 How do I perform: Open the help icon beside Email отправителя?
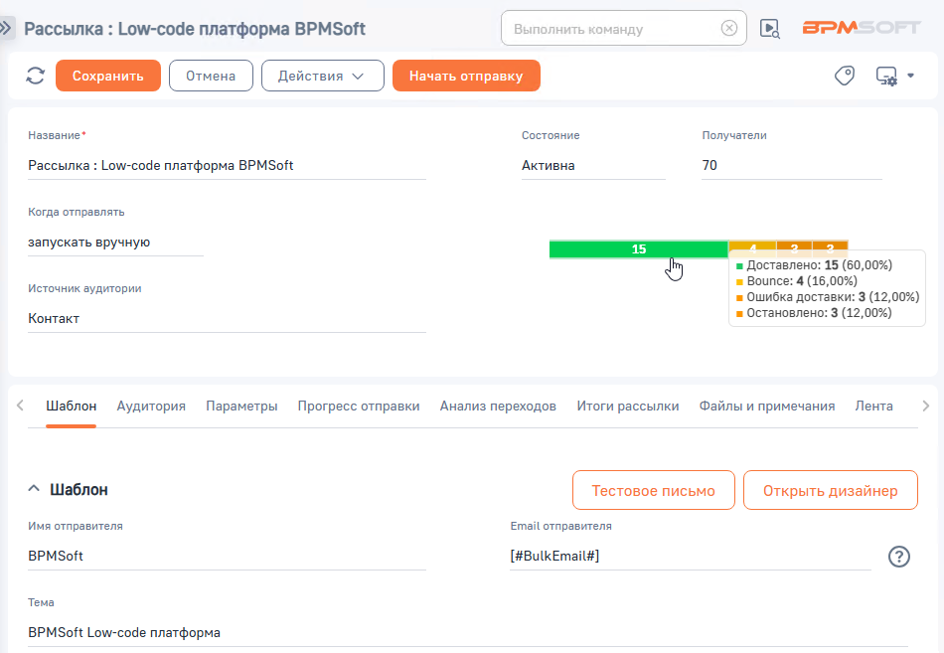pos(899,556)
